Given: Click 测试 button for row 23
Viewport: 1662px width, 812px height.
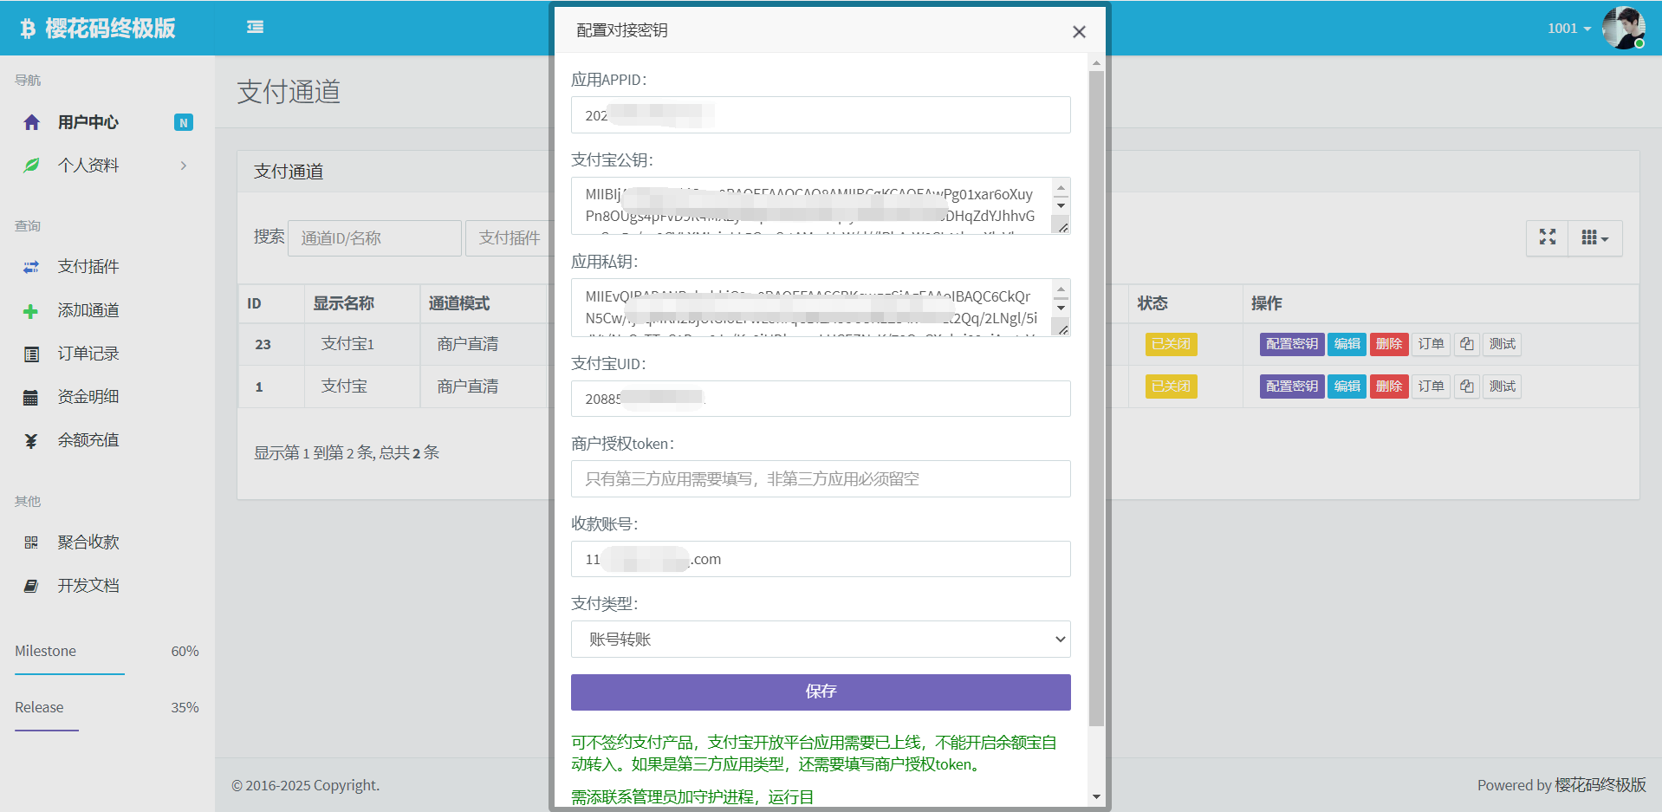Looking at the screenshot, I should (x=1502, y=344).
